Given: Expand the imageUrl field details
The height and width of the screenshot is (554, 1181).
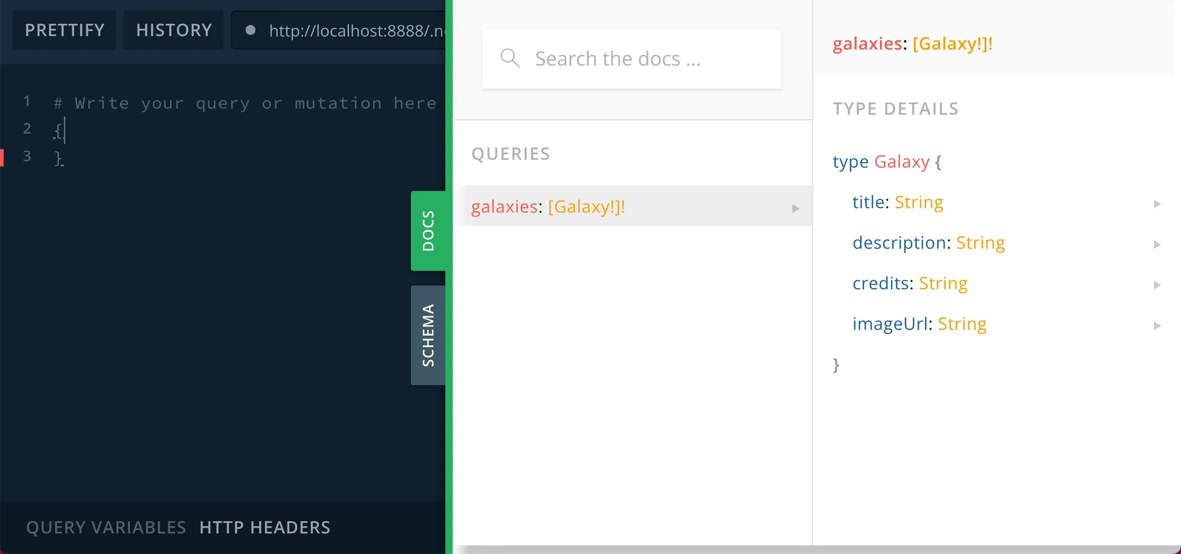Looking at the screenshot, I should click(1156, 325).
